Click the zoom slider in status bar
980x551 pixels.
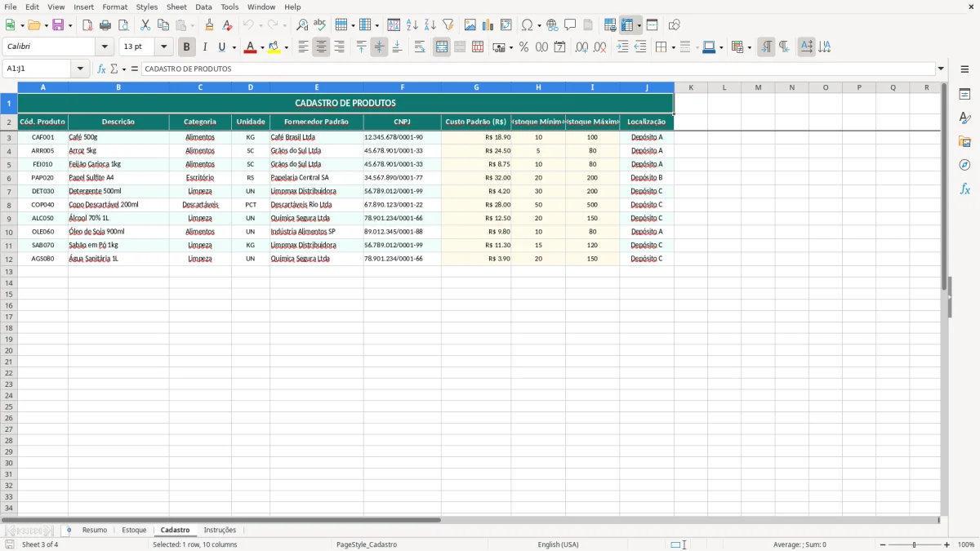pos(914,544)
